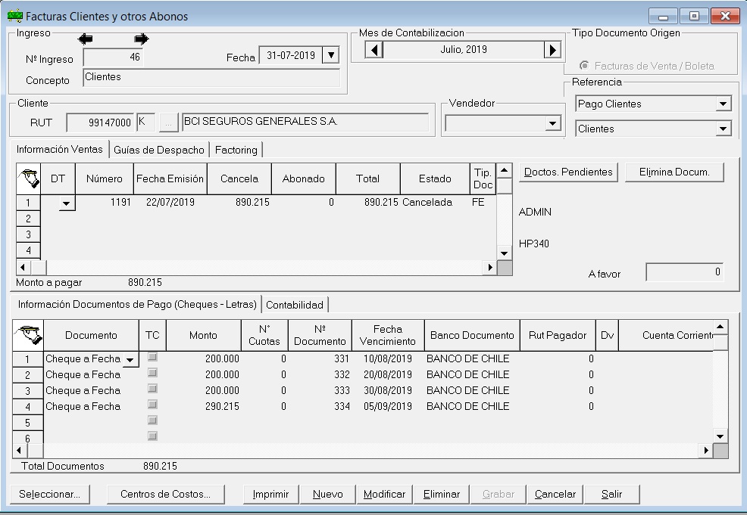The image size is (747, 515).
Task: Go to next Ingreso record arrow
Action: coord(142,39)
